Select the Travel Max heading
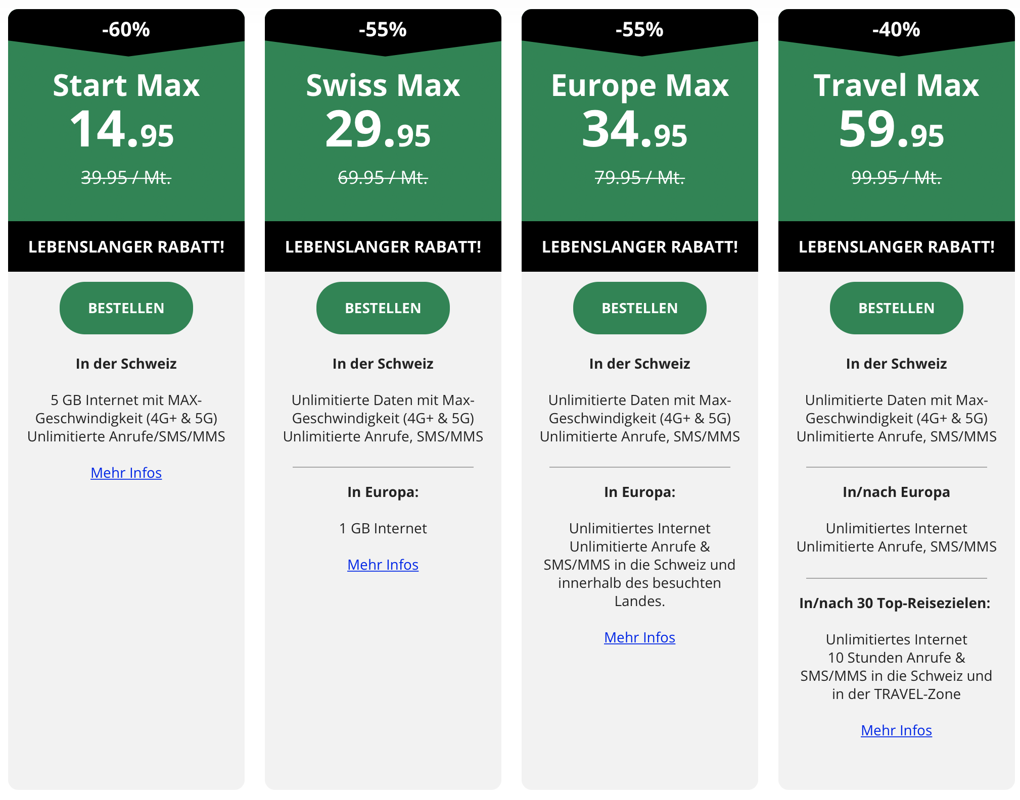 896,85
